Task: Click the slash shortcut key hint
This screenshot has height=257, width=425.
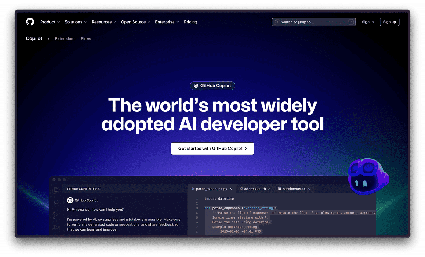Action: pyautogui.click(x=351, y=22)
